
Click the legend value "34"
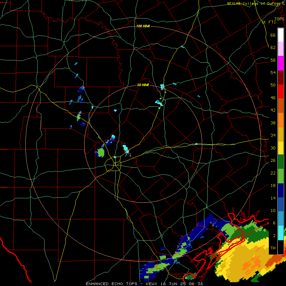(273, 135)
